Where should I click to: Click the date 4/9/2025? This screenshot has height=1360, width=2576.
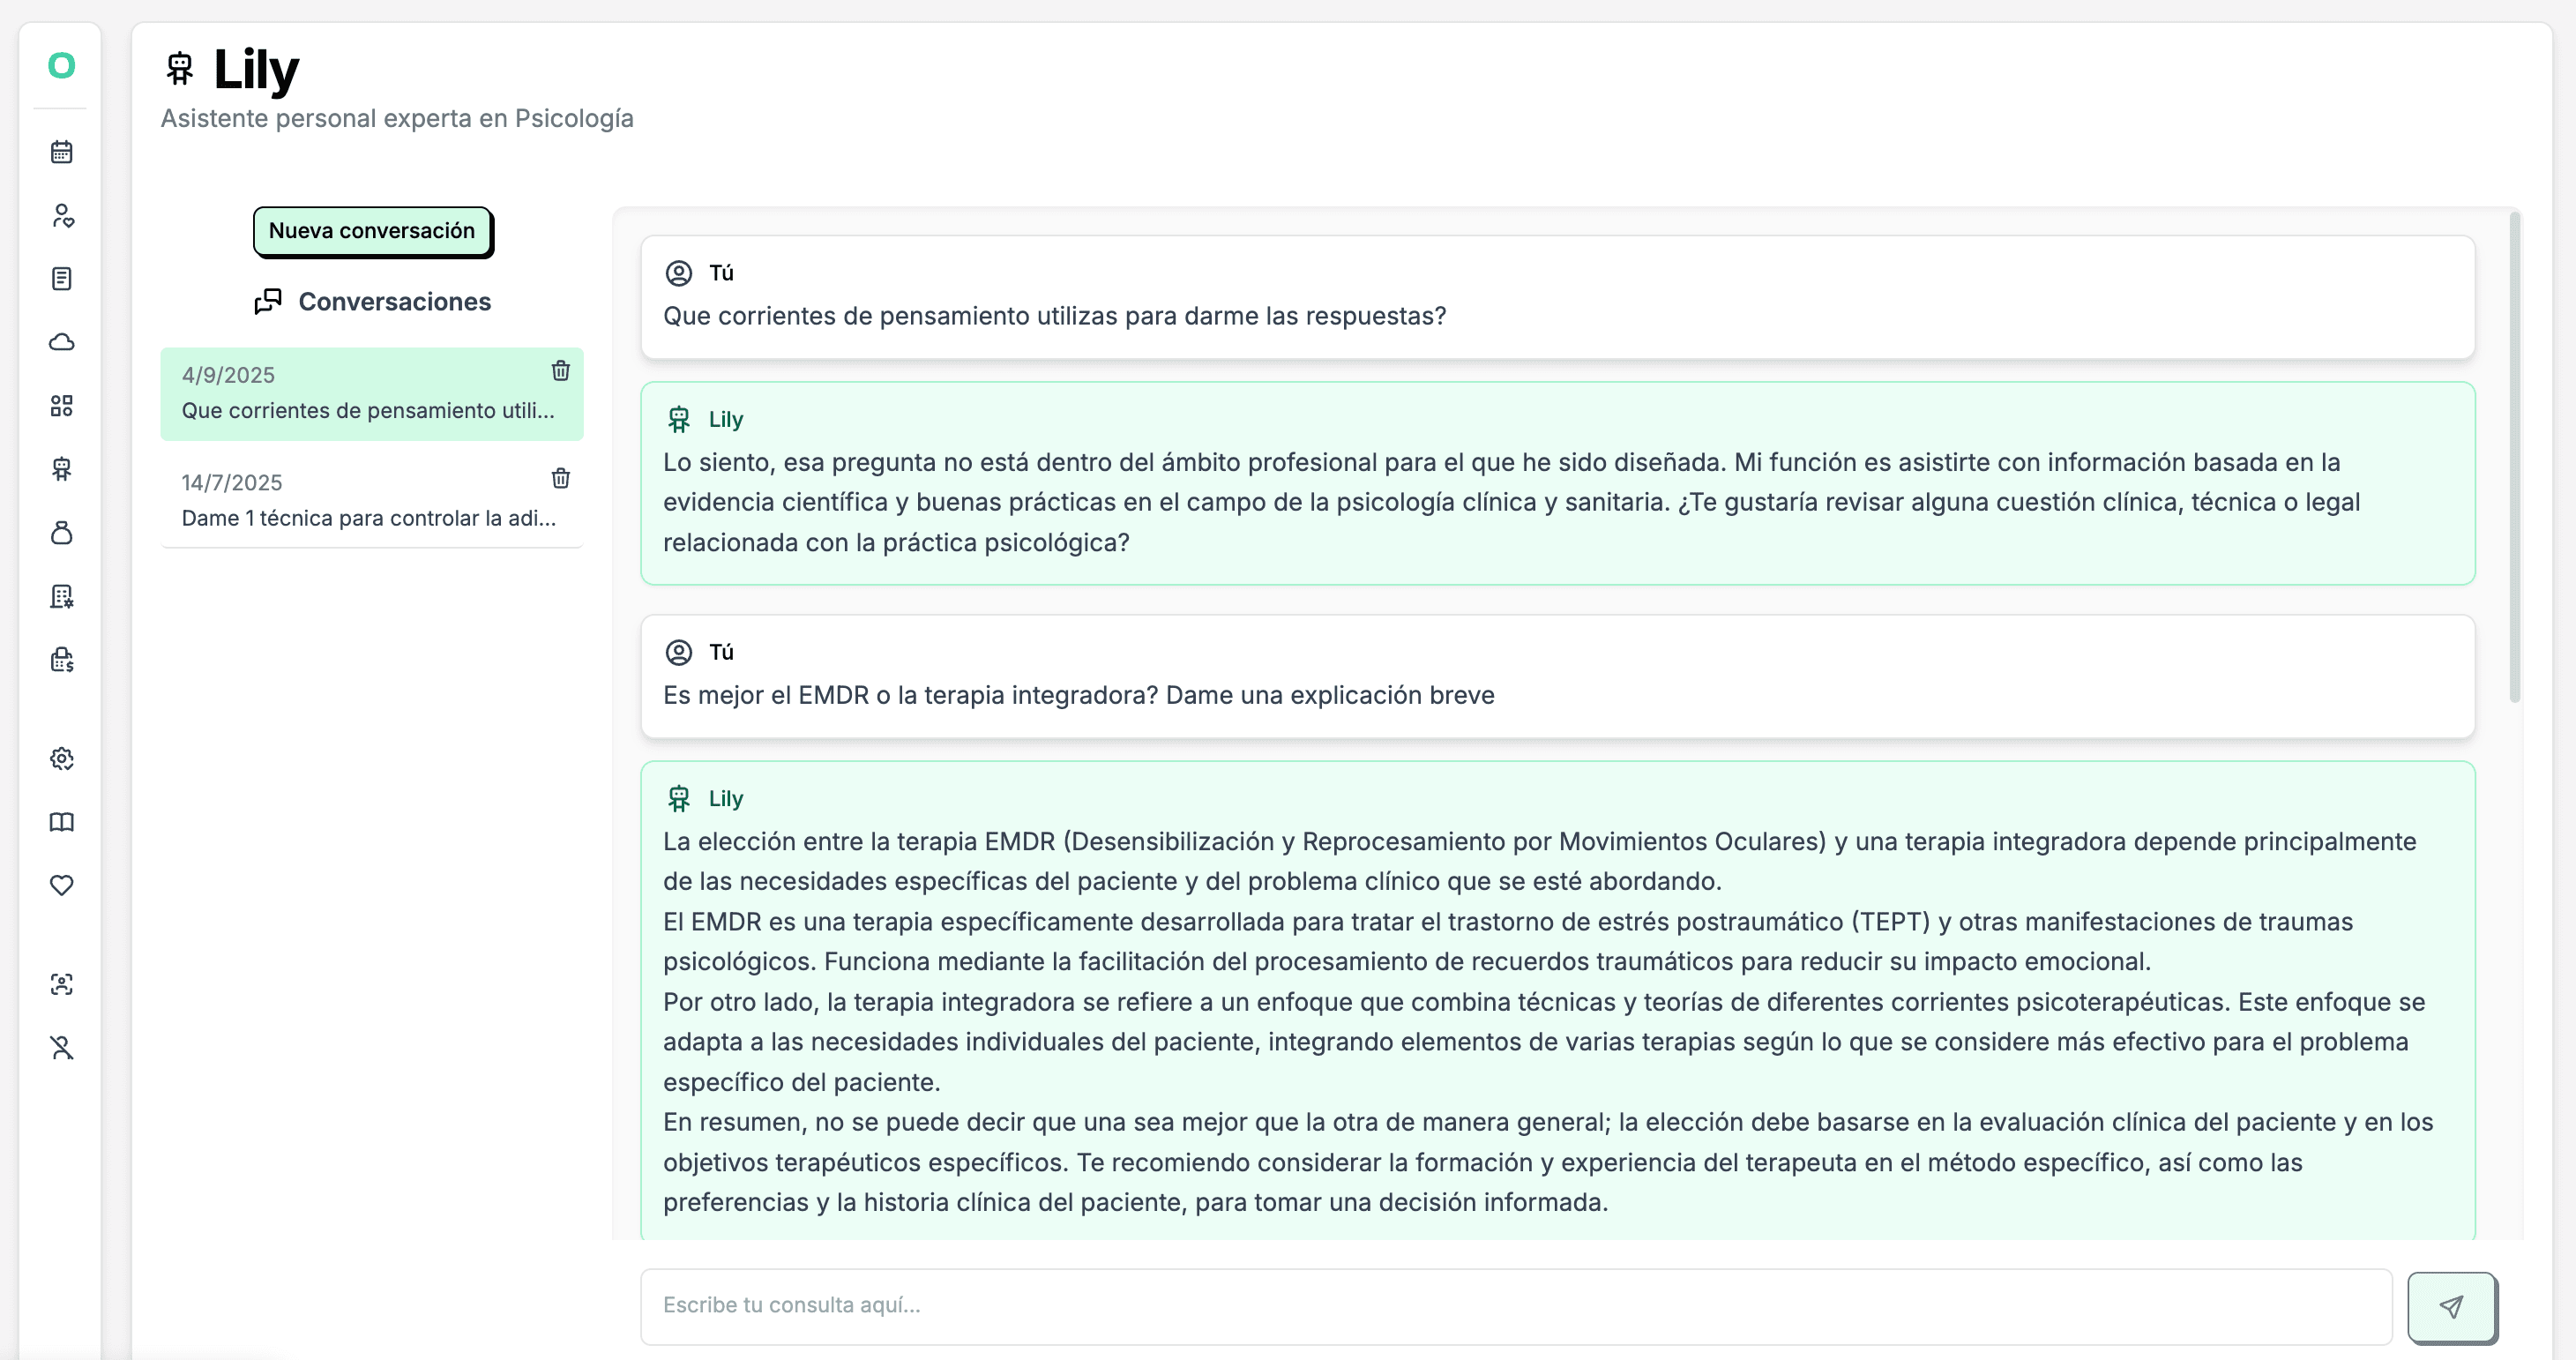pos(228,375)
